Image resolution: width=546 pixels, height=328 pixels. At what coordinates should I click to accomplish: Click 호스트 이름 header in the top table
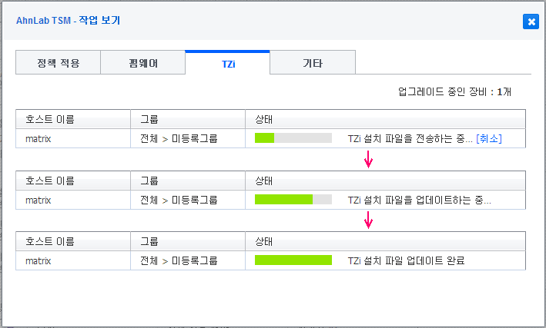point(50,119)
